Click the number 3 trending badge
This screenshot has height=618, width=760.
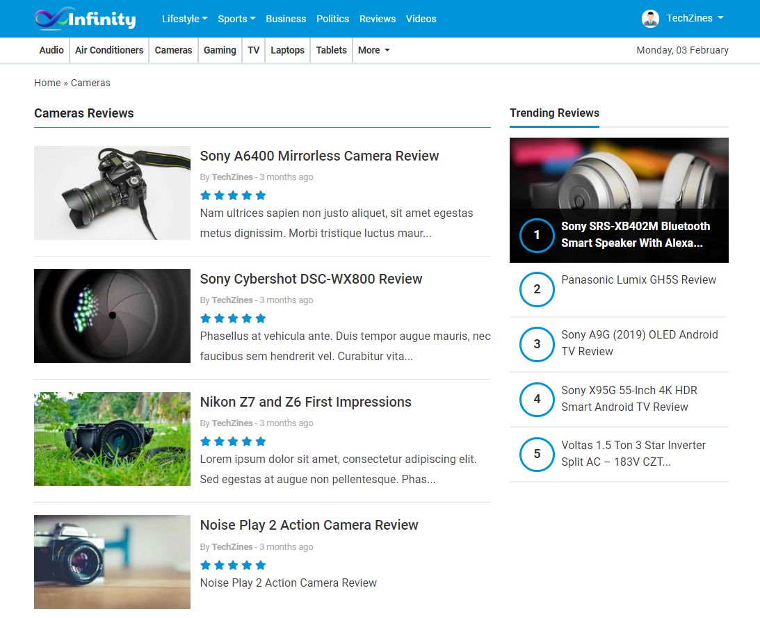click(x=537, y=343)
